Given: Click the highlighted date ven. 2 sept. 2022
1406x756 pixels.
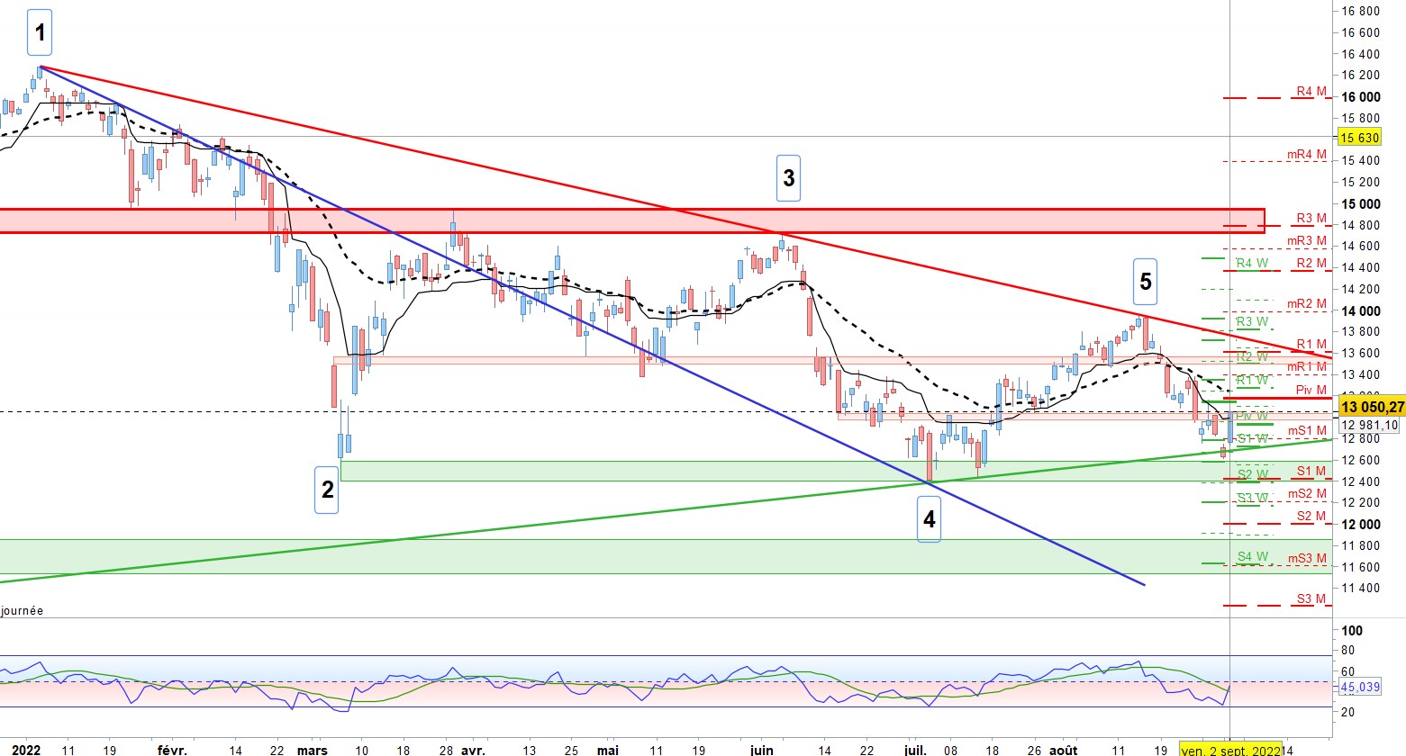Looking at the screenshot, I should [1230, 749].
